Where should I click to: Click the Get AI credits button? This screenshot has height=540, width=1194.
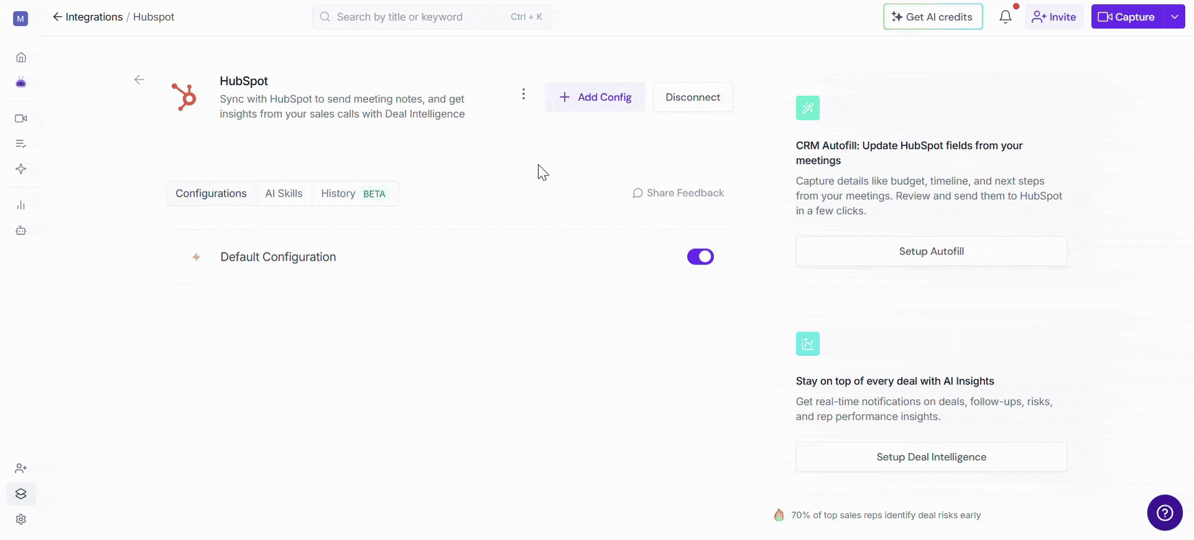933,17
